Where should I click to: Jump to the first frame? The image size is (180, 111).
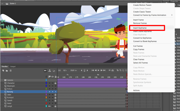click(x=93, y=70)
